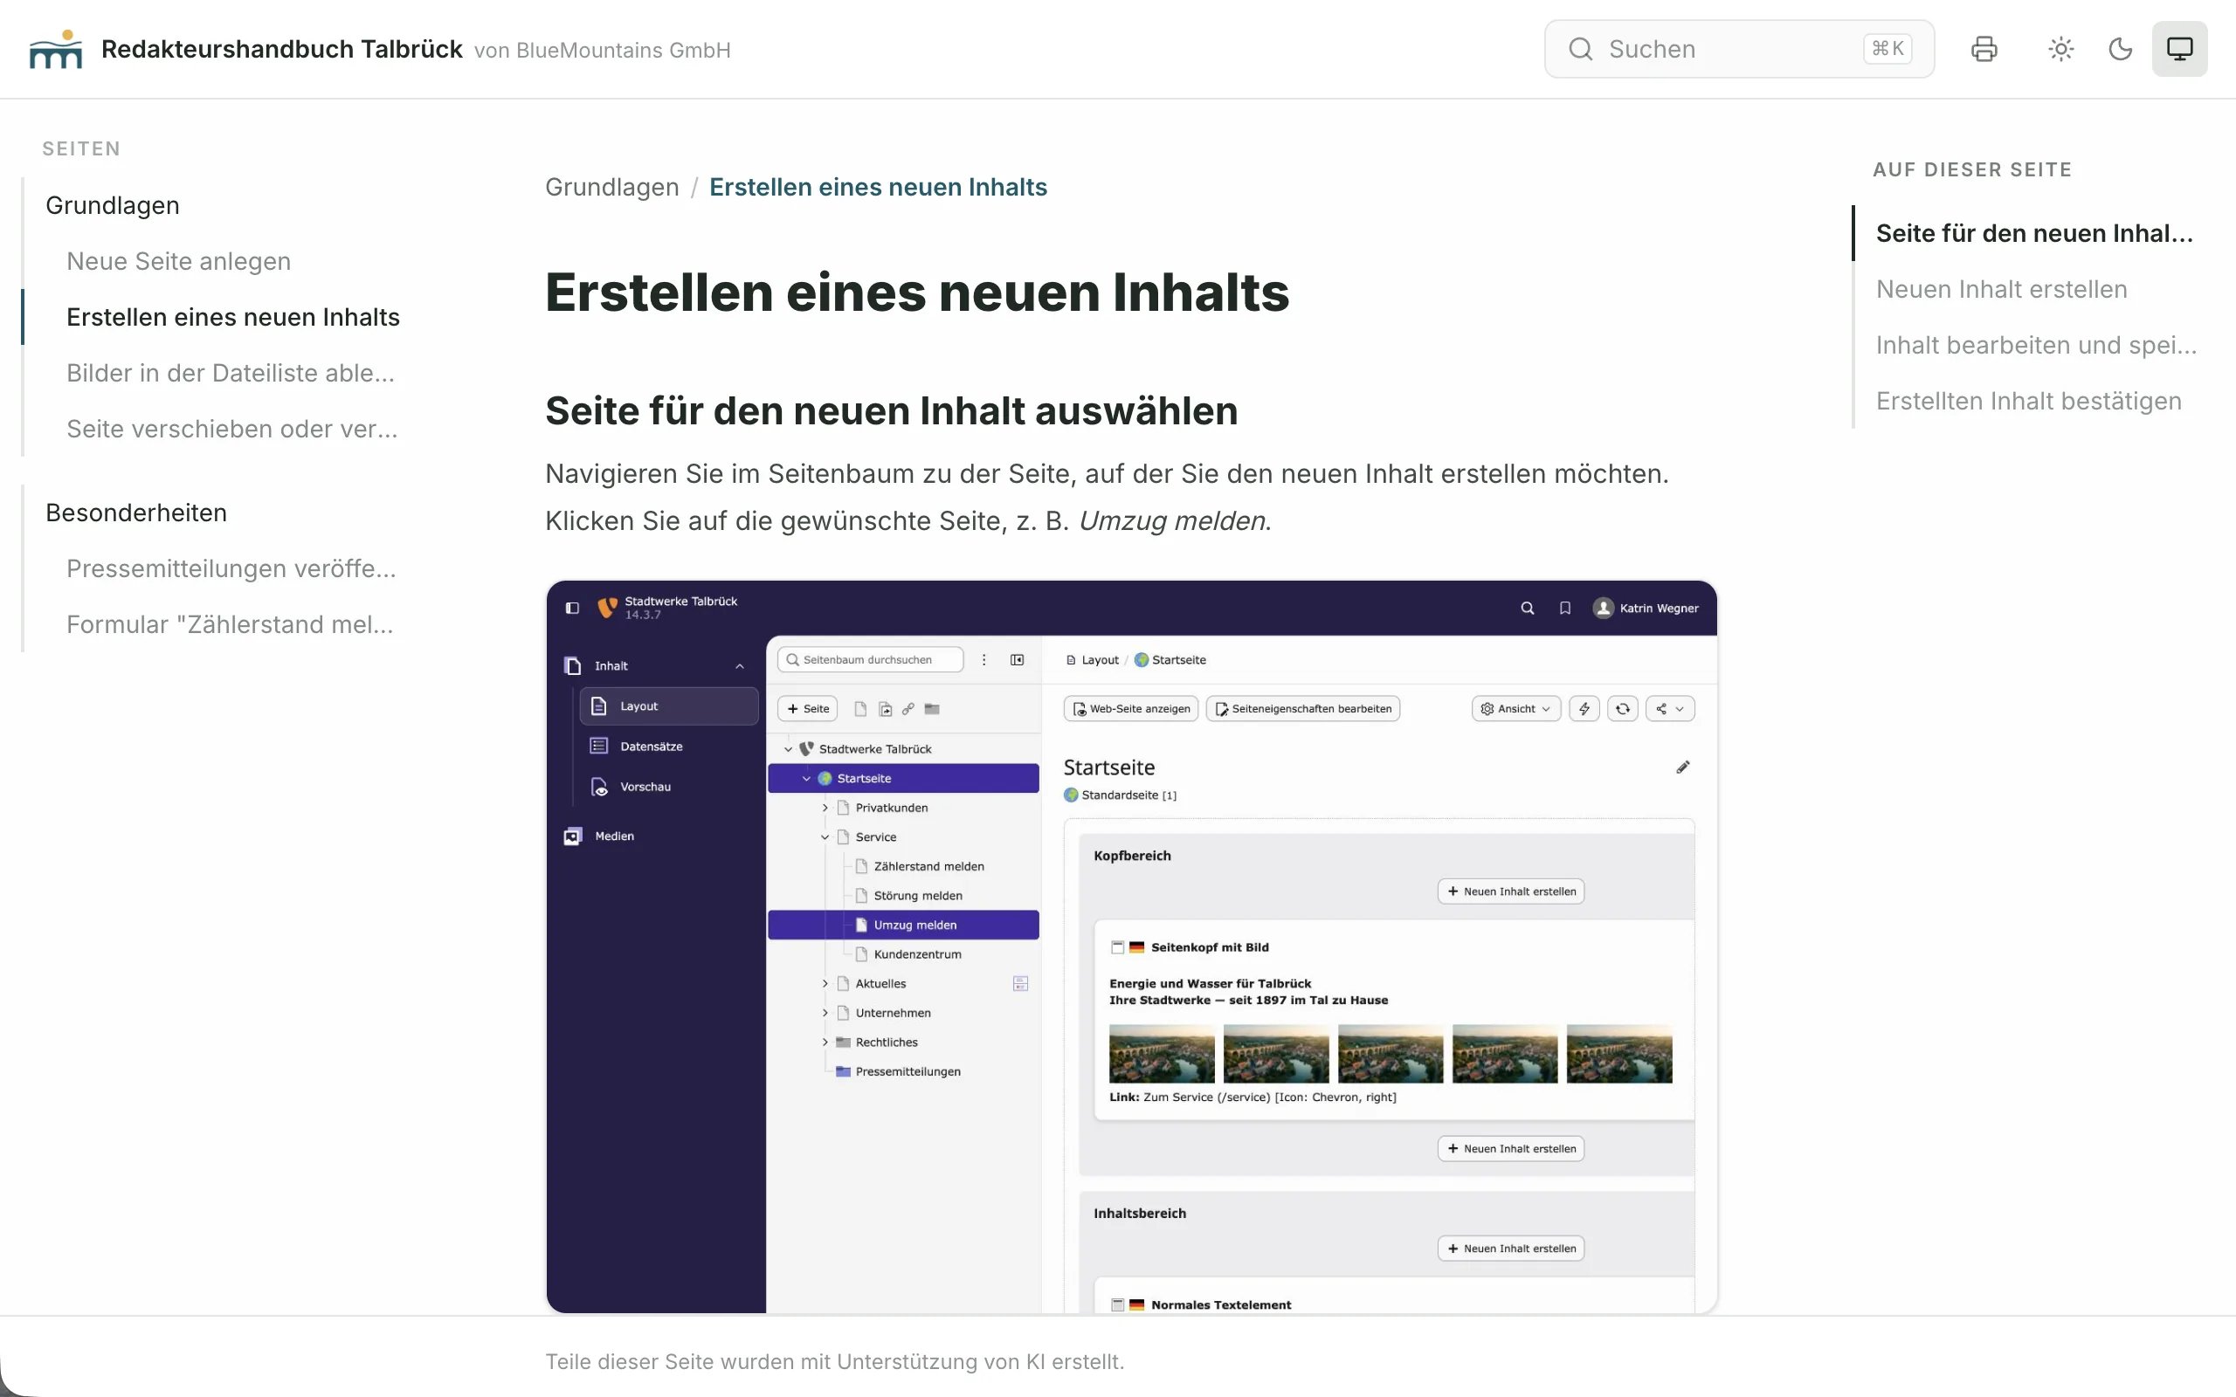Click the Erstellen eines neuen Inhalts breadcrumb

pyautogui.click(x=878, y=187)
